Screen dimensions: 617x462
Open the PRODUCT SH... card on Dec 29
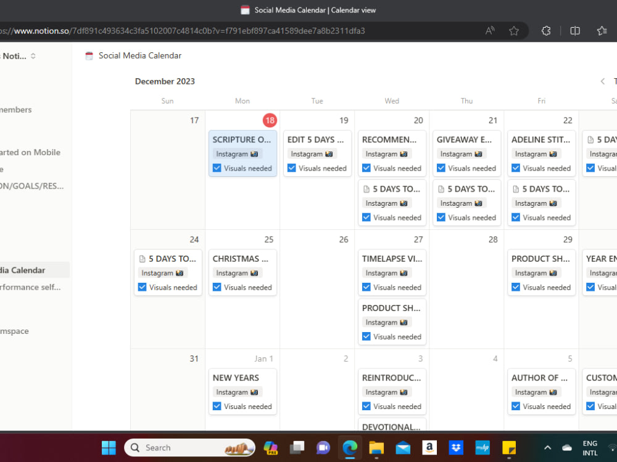point(542,273)
